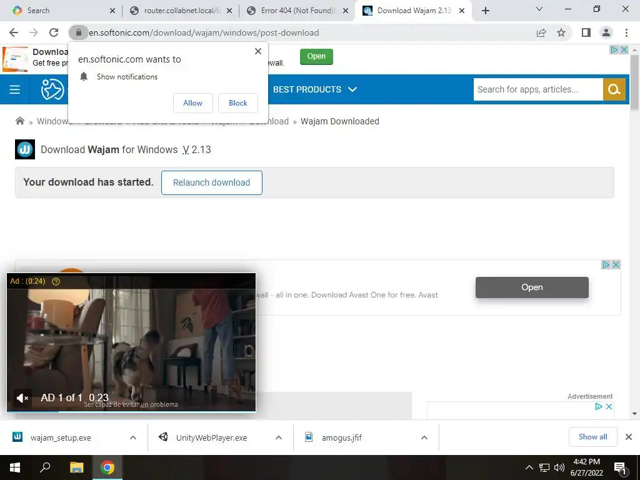
Task: Click the Relaunch download button
Action: [x=211, y=182]
